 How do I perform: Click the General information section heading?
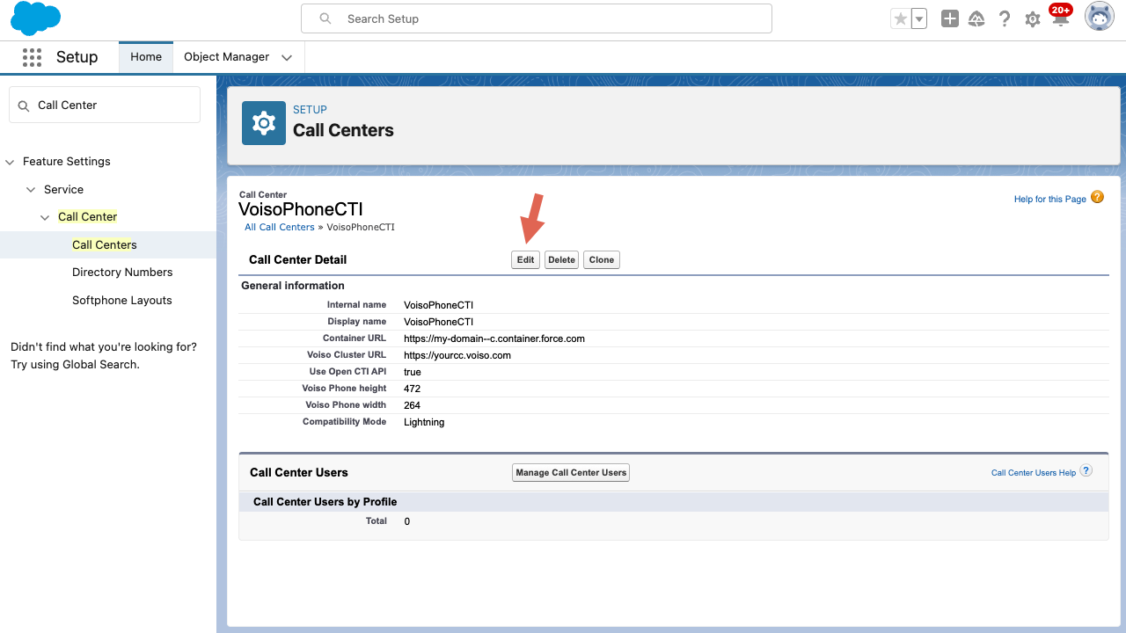point(293,286)
